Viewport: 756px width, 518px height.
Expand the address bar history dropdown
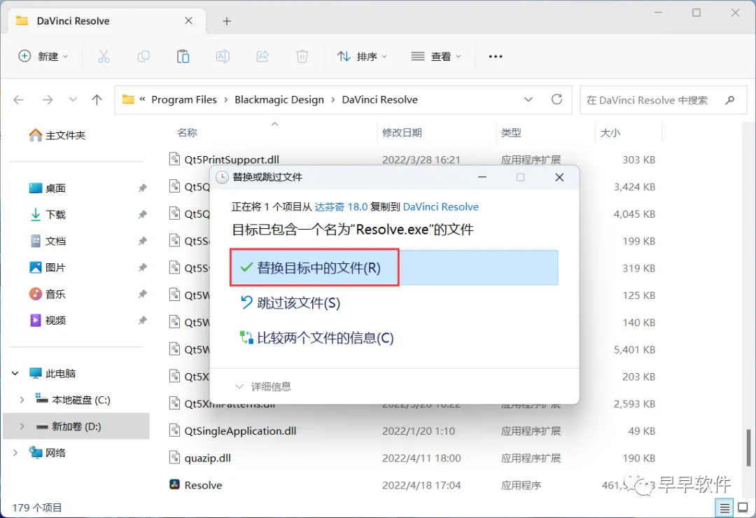(x=528, y=100)
